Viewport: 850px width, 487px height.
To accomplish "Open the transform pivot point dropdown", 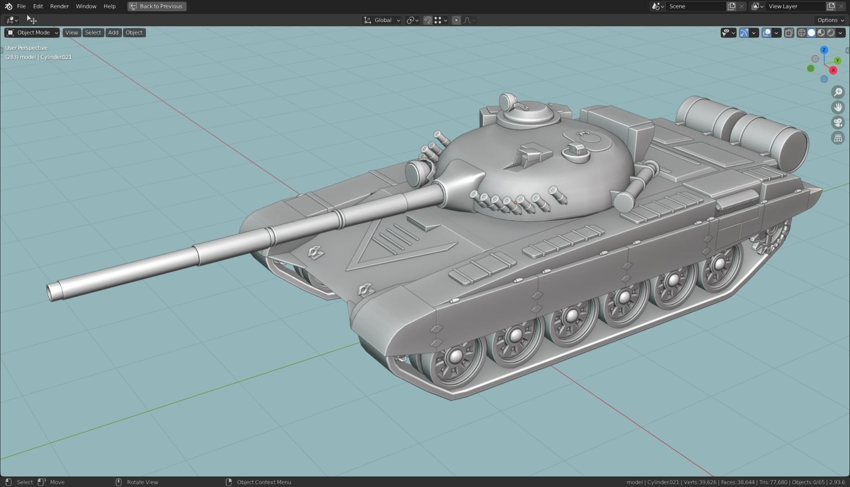I will (x=412, y=20).
